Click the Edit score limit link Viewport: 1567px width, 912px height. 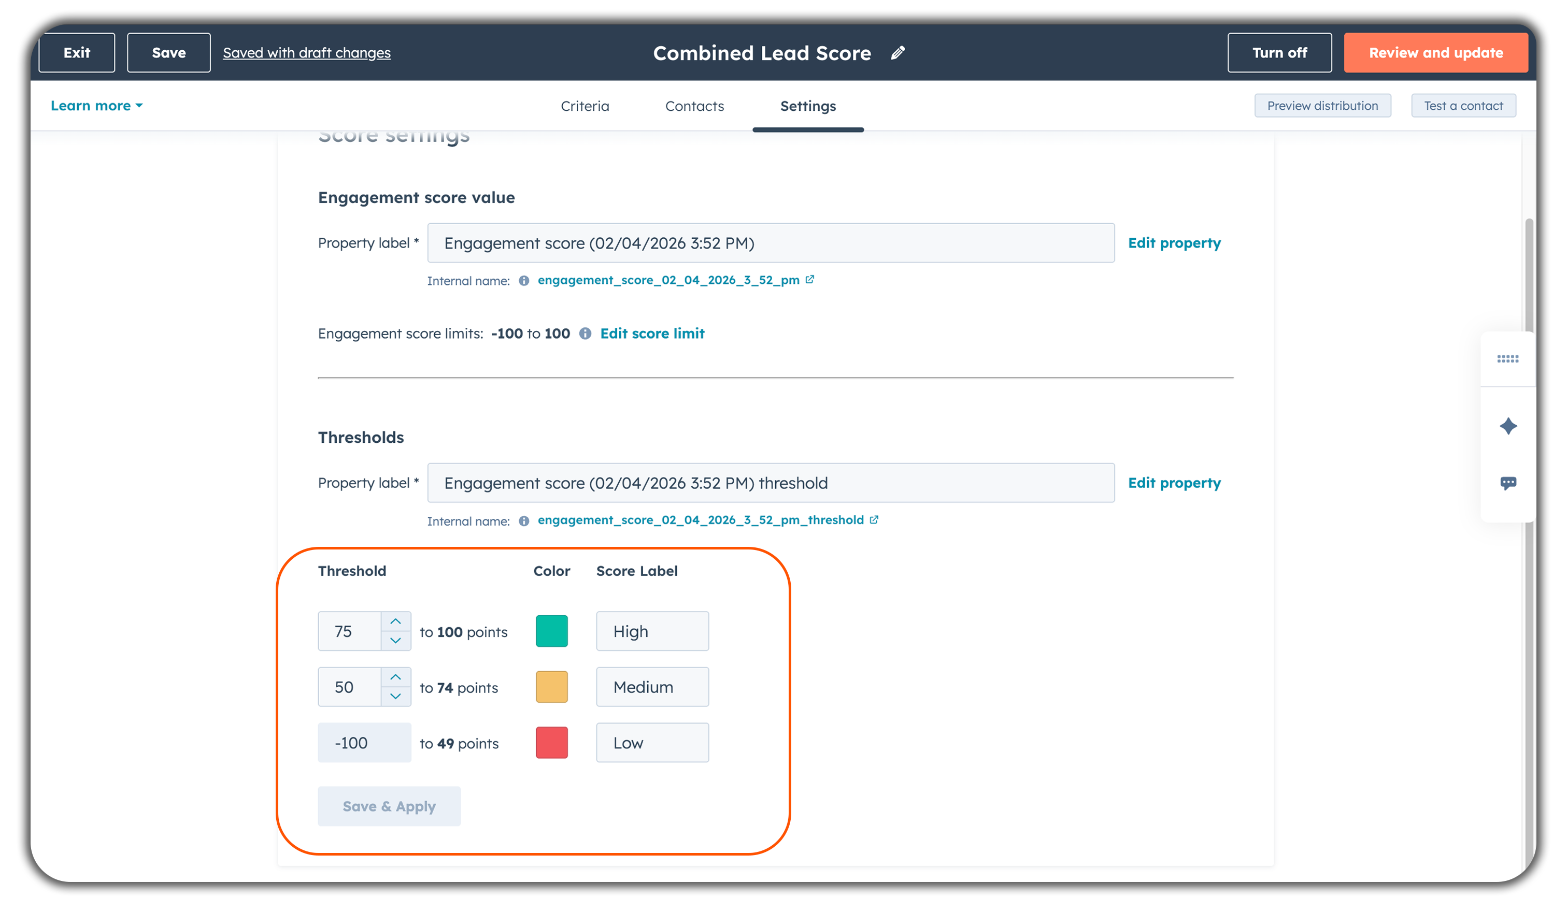click(x=652, y=334)
